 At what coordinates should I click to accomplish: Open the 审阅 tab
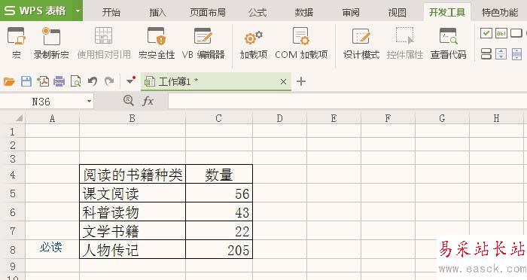[351, 13]
